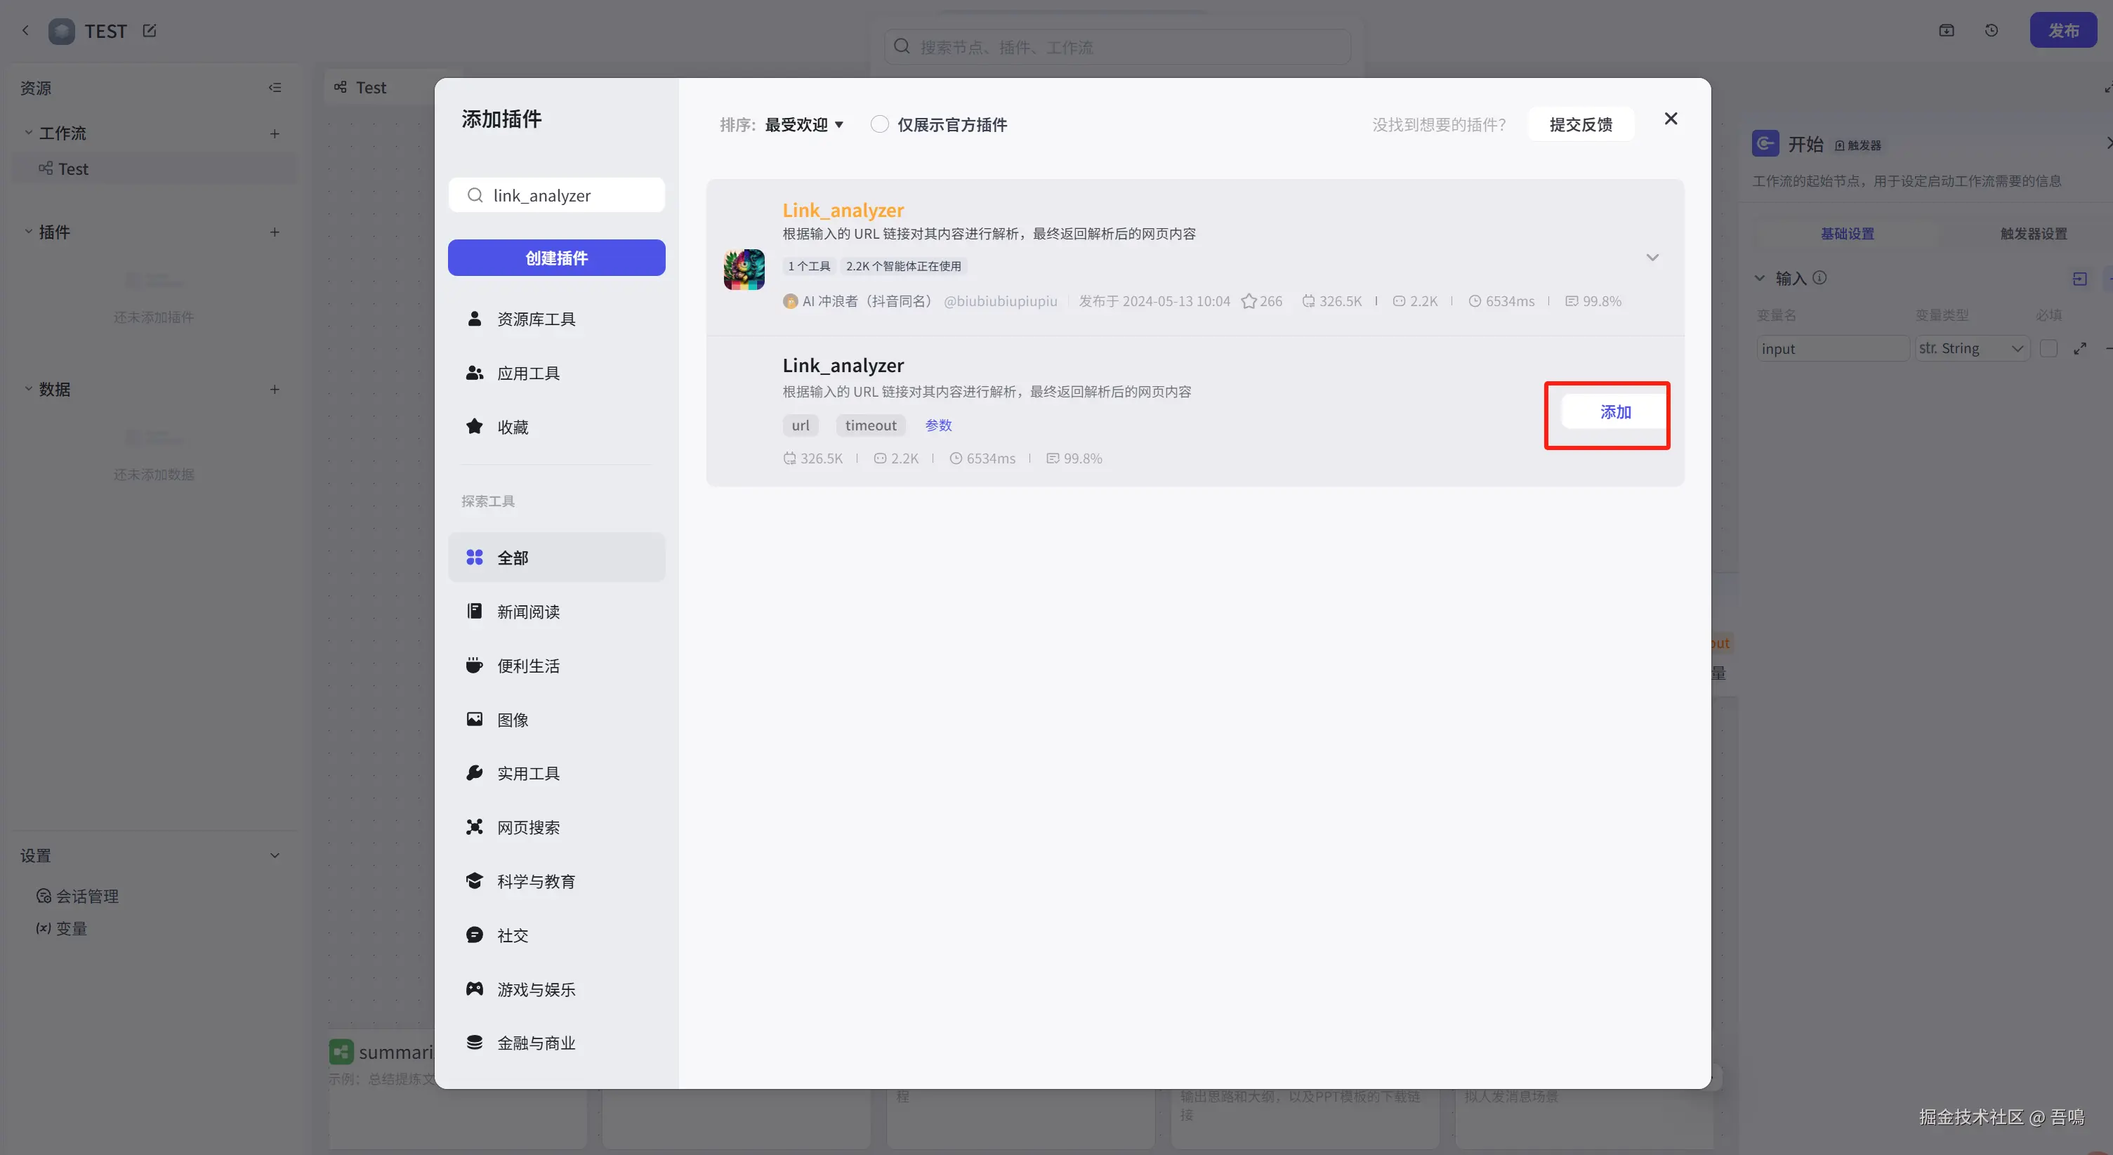Select the 图像 image category

[x=512, y=720]
